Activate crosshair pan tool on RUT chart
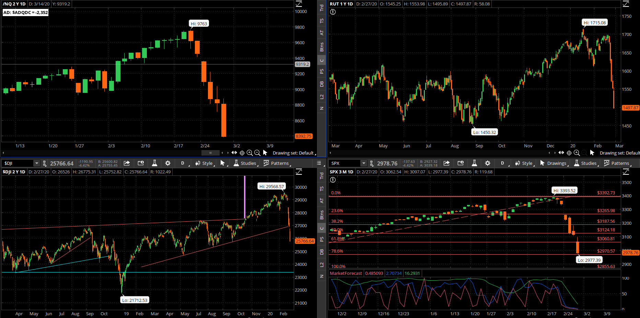This screenshot has width=640, height=318. point(569,153)
